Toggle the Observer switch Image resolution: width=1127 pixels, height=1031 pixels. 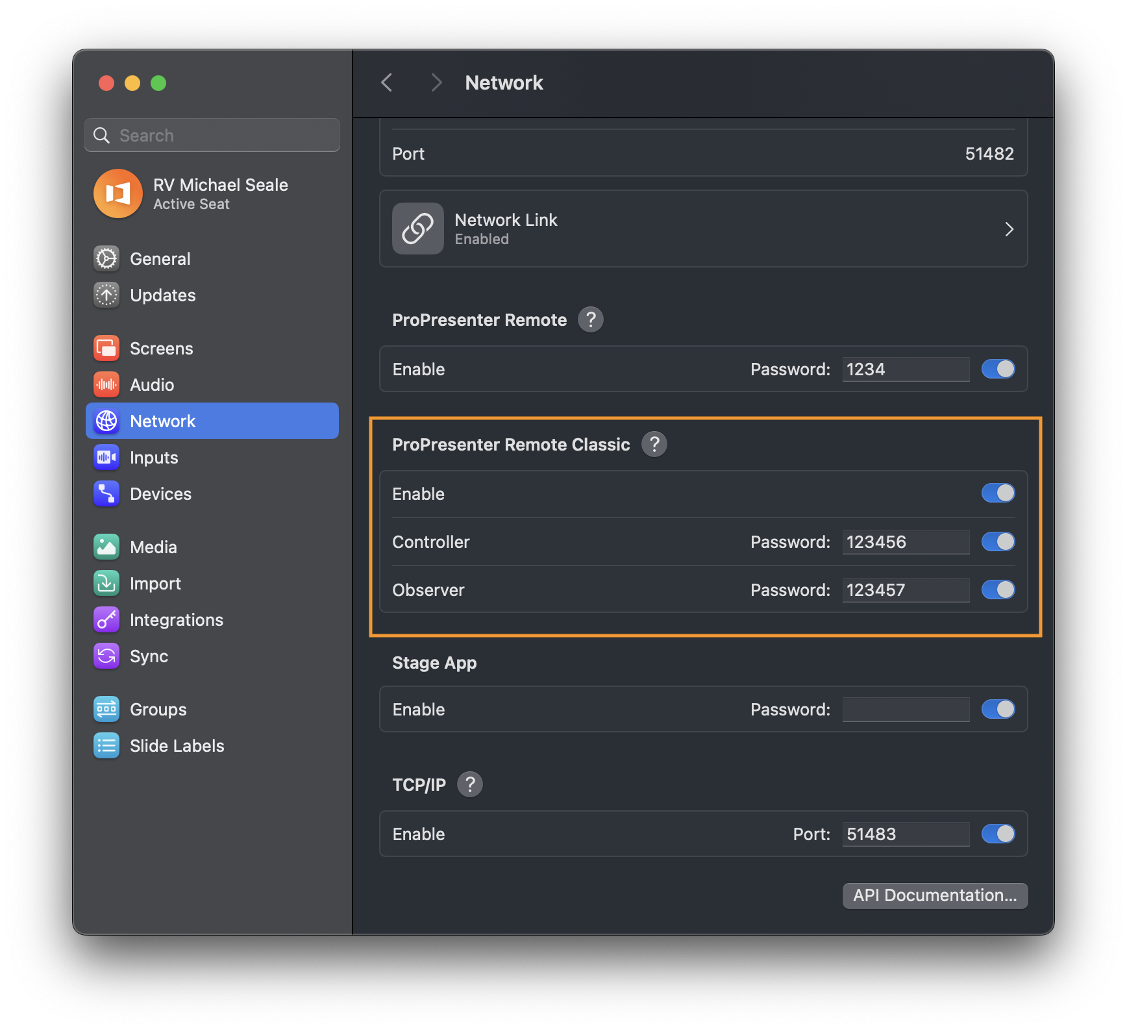click(998, 590)
